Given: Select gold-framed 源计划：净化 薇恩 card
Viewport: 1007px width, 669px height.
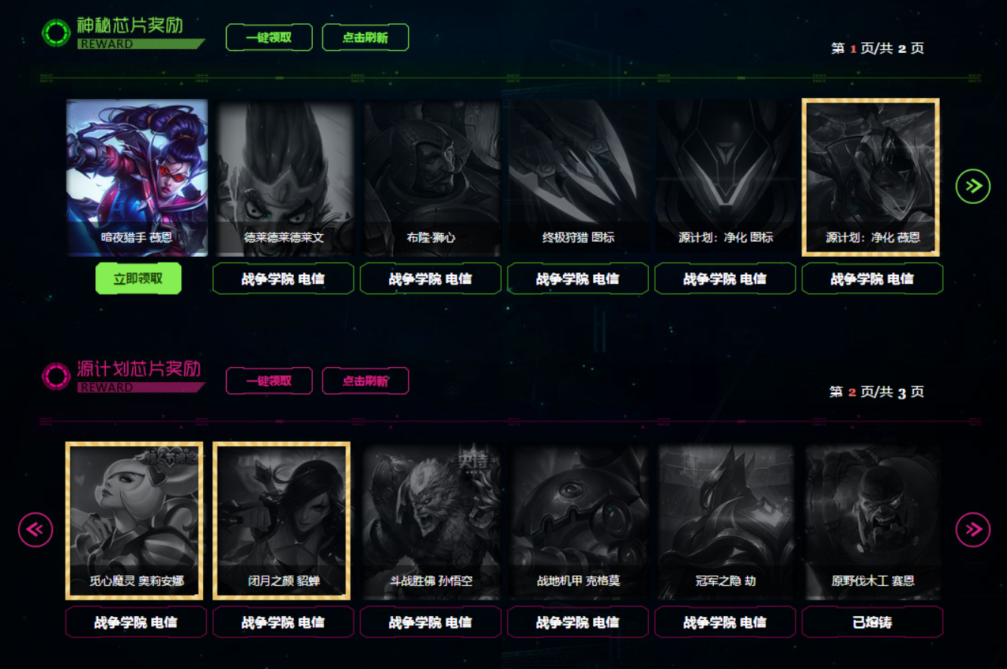Looking at the screenshot, I should (870, 177).
